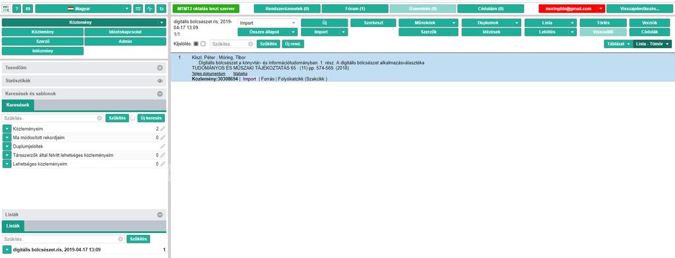Expand the Teendőim section
Viewport: 675px width, 258px height.
coord(160,67)
